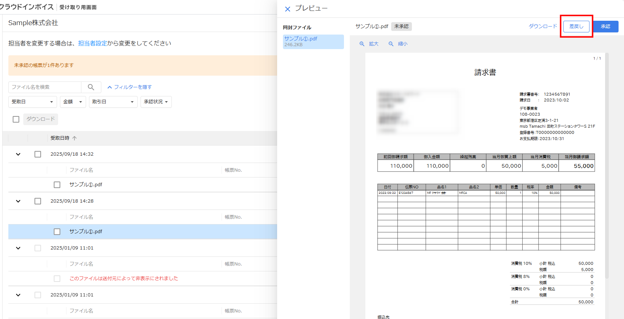
Task: Click the ファイル名を検索 input field
Action: coord(45,87)
